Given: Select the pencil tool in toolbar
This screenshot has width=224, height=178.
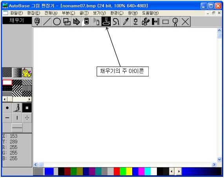Looking at the screenshot, I should click(x=37, y=22).
